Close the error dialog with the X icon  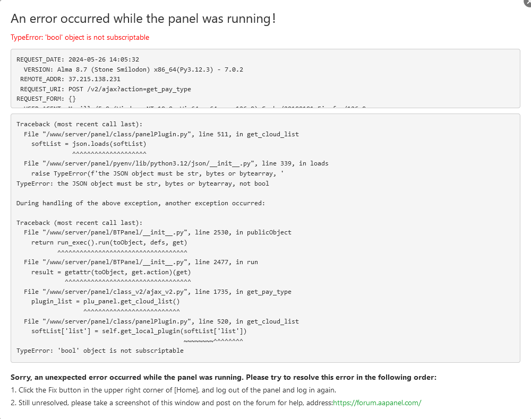tap(528, 2)
